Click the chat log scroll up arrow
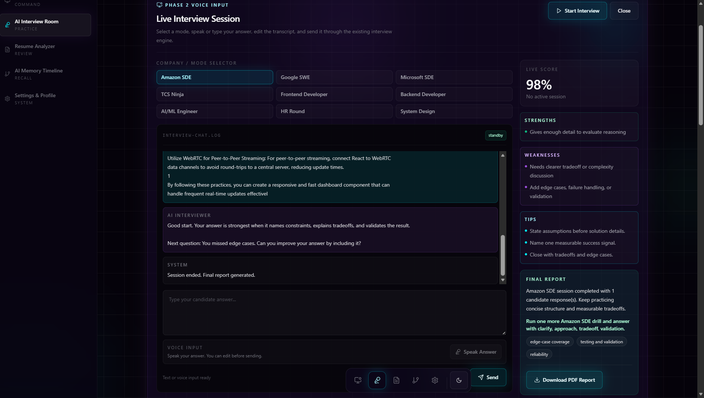 (x=503, y=155)
